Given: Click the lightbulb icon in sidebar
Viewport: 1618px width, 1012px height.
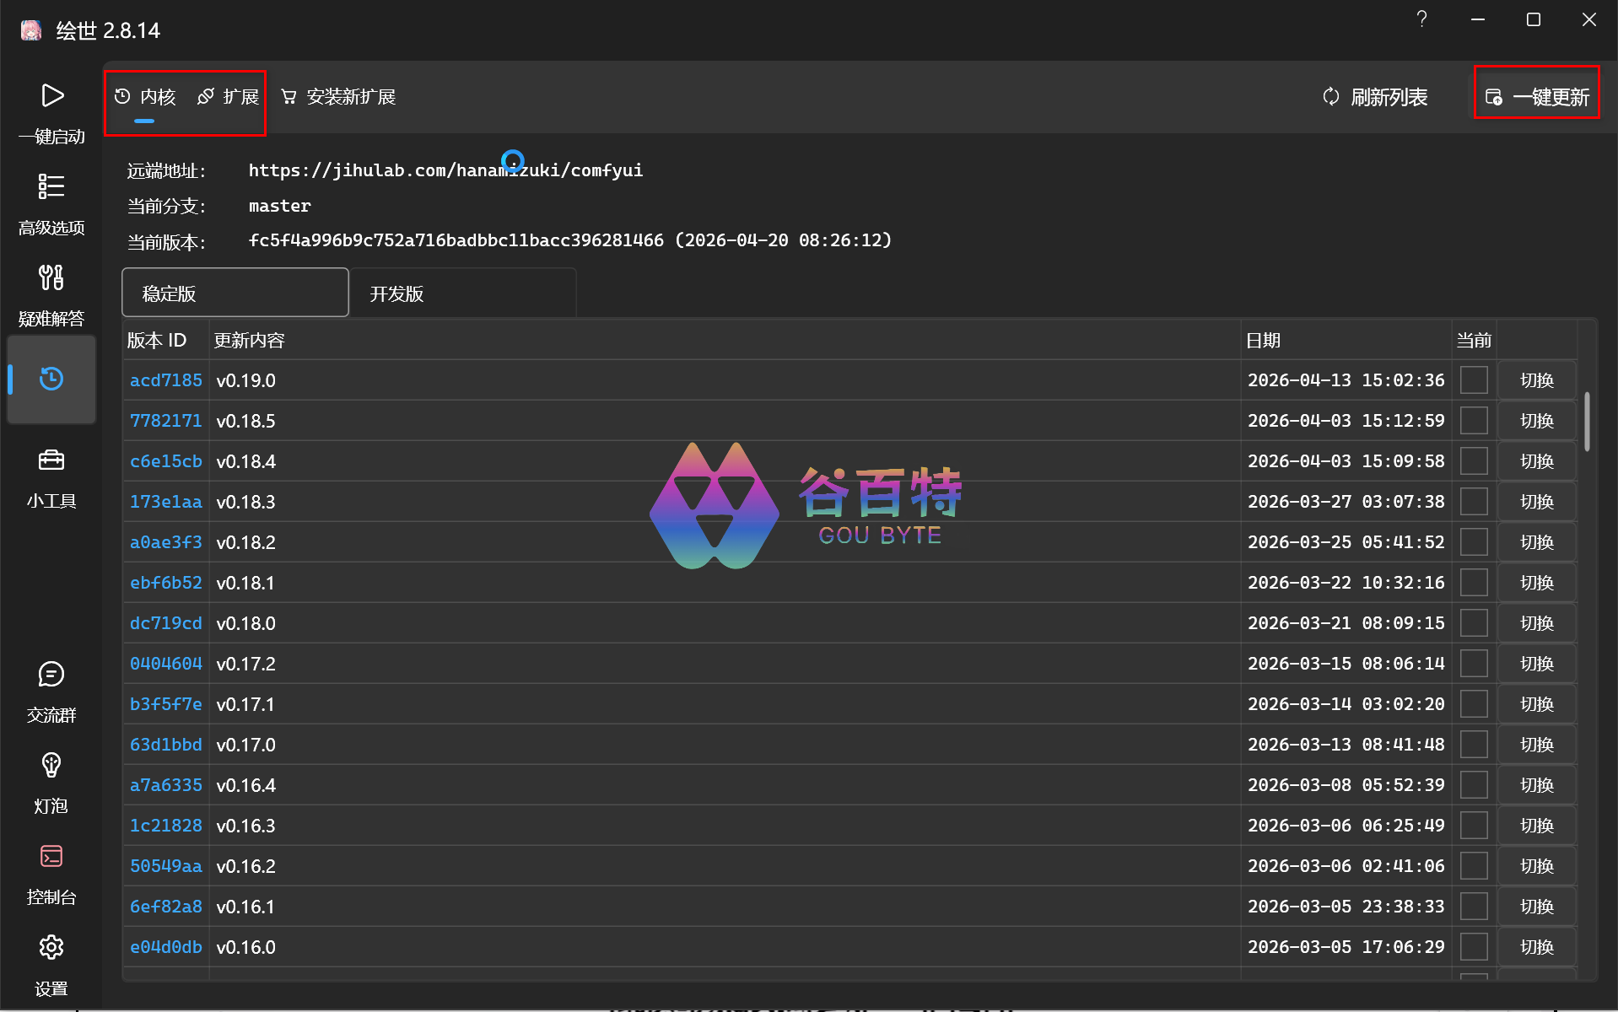Looking at the screenshot, I should (x=51, y=766).
